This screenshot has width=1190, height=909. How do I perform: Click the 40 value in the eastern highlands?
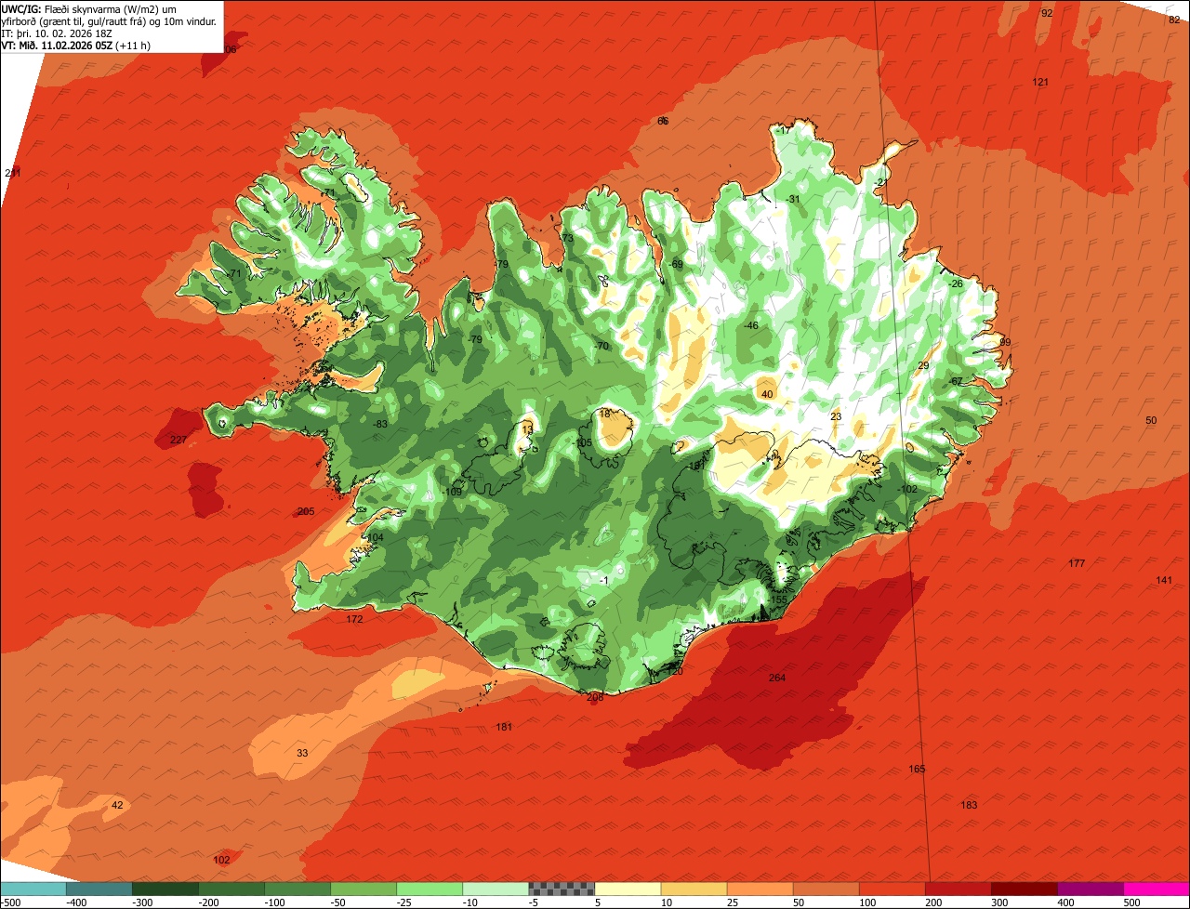coord(767,394)
